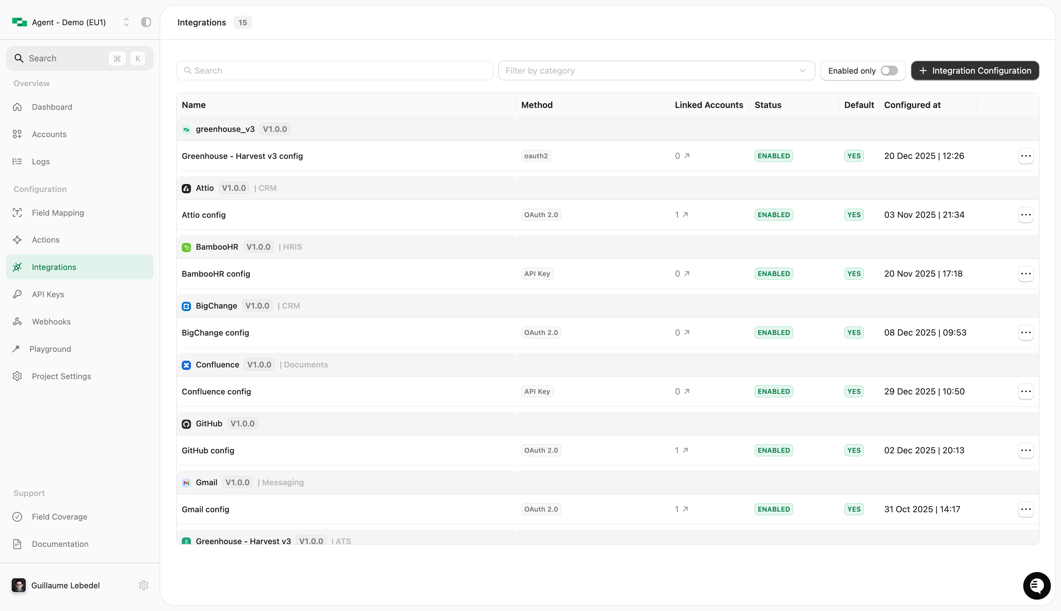Image resolution: width=1061 pixels, height=611 pixels.
Task: Click the Webhooks sidebar icon
Action: coord(17,321)
